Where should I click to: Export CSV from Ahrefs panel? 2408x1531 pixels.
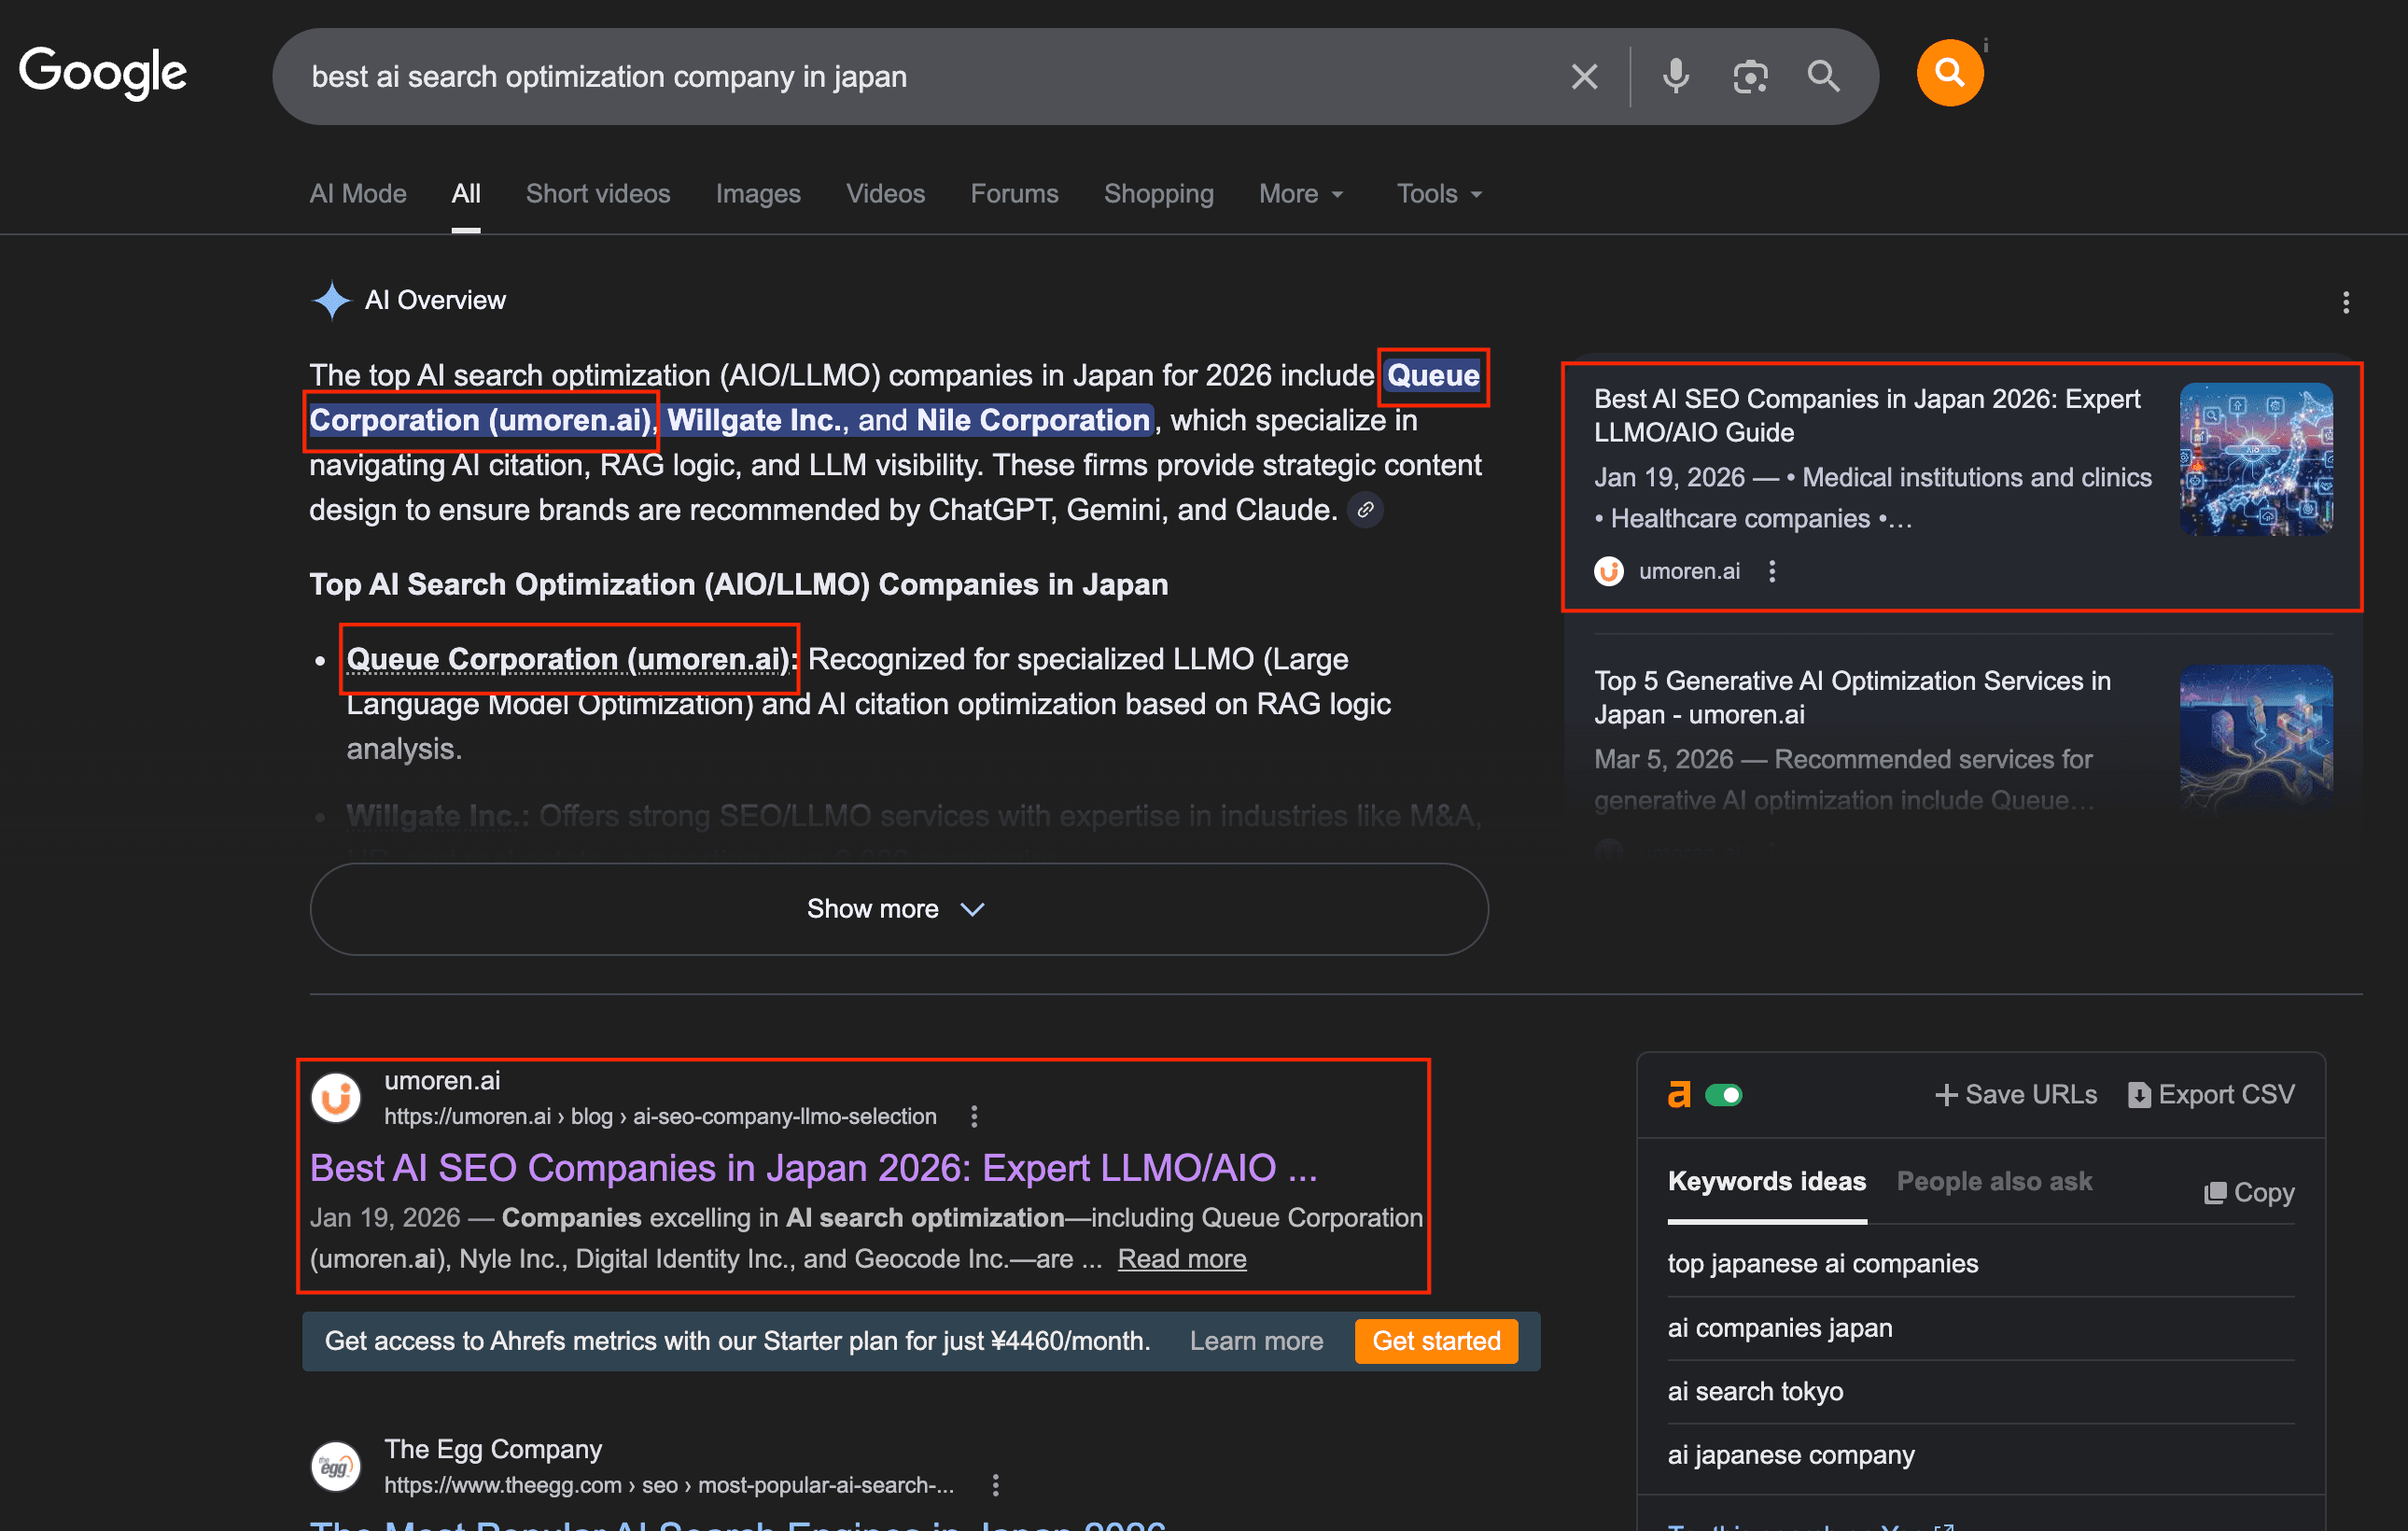tap(2211, 1095)
